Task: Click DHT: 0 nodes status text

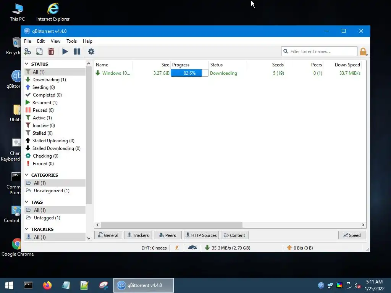Action: (x=154, y=248)
